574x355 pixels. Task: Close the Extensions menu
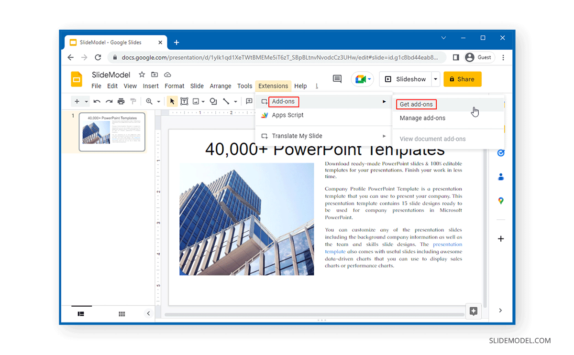273,86
